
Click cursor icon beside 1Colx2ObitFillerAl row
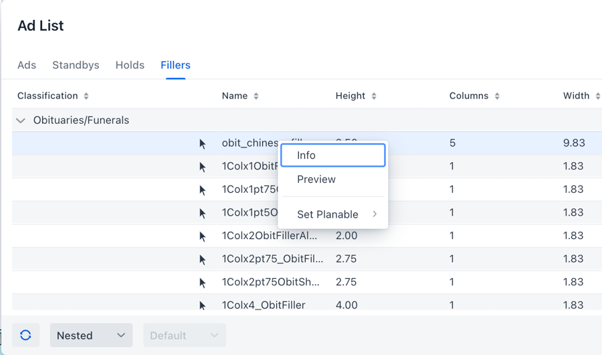[x=203, y=236]
